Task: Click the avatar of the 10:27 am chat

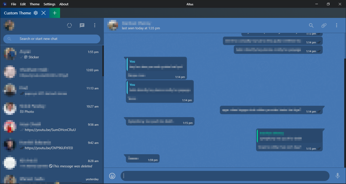Action: 10,109
